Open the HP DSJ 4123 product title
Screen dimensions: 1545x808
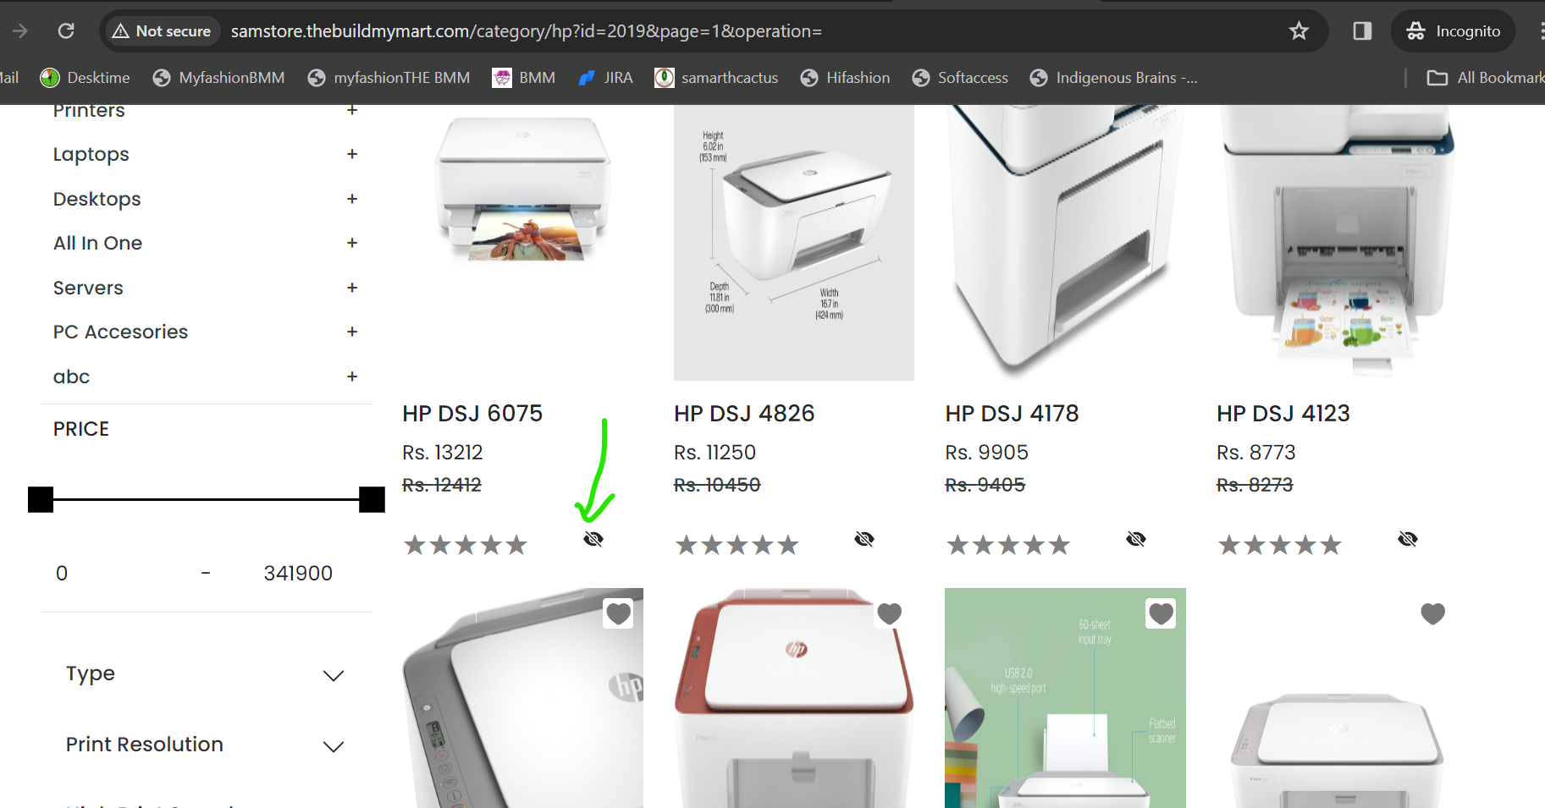click(x=1283, y=414)
